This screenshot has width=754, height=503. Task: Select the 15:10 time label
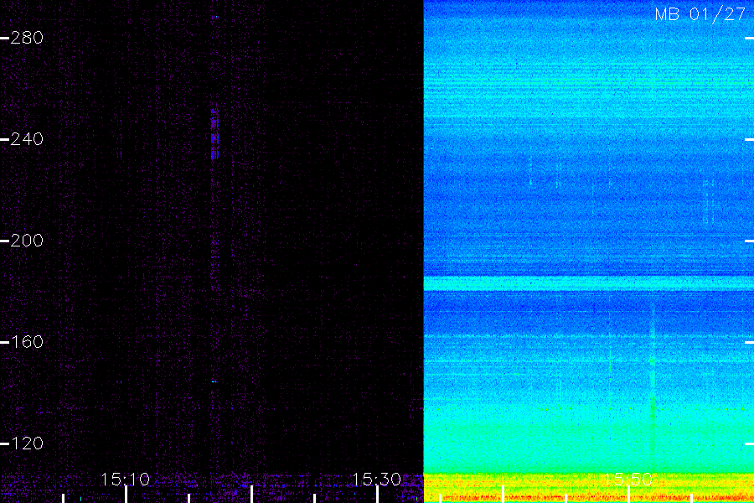coord(126,480)
